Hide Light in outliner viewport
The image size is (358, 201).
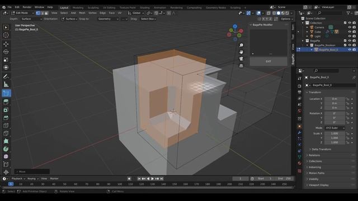[350, 36]
